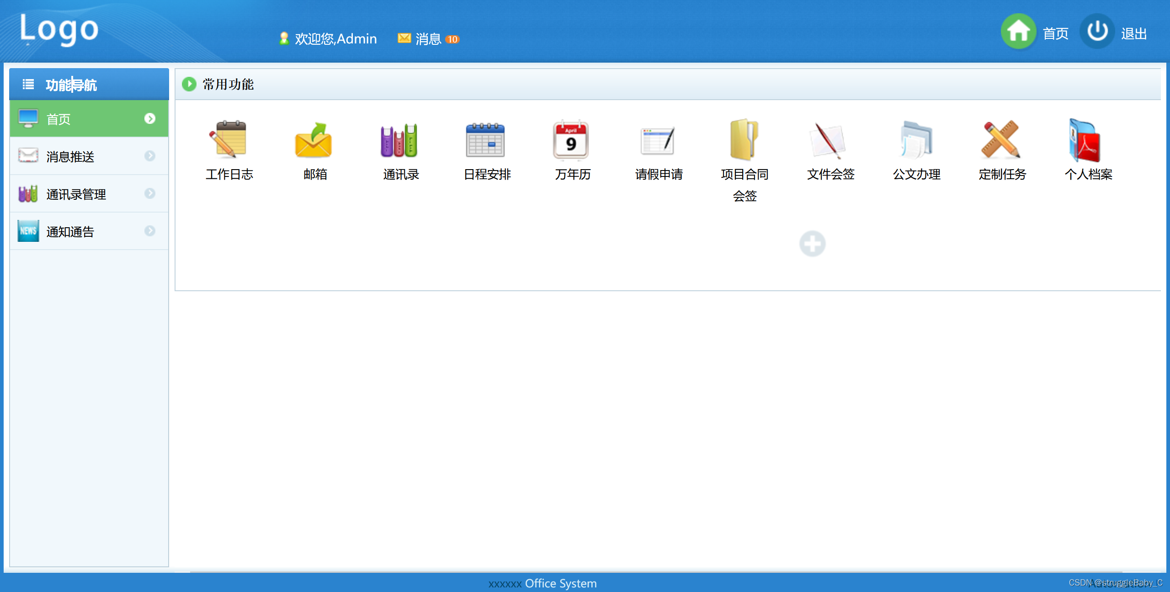
Task: Open the 项目合同会签 folder icon
Action: point(744,140)
